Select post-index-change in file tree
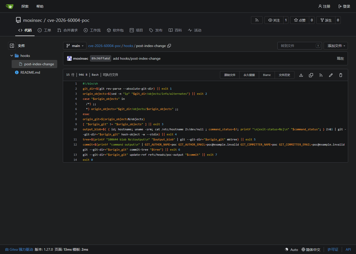356x254 pixels. [x=34, y=64]
